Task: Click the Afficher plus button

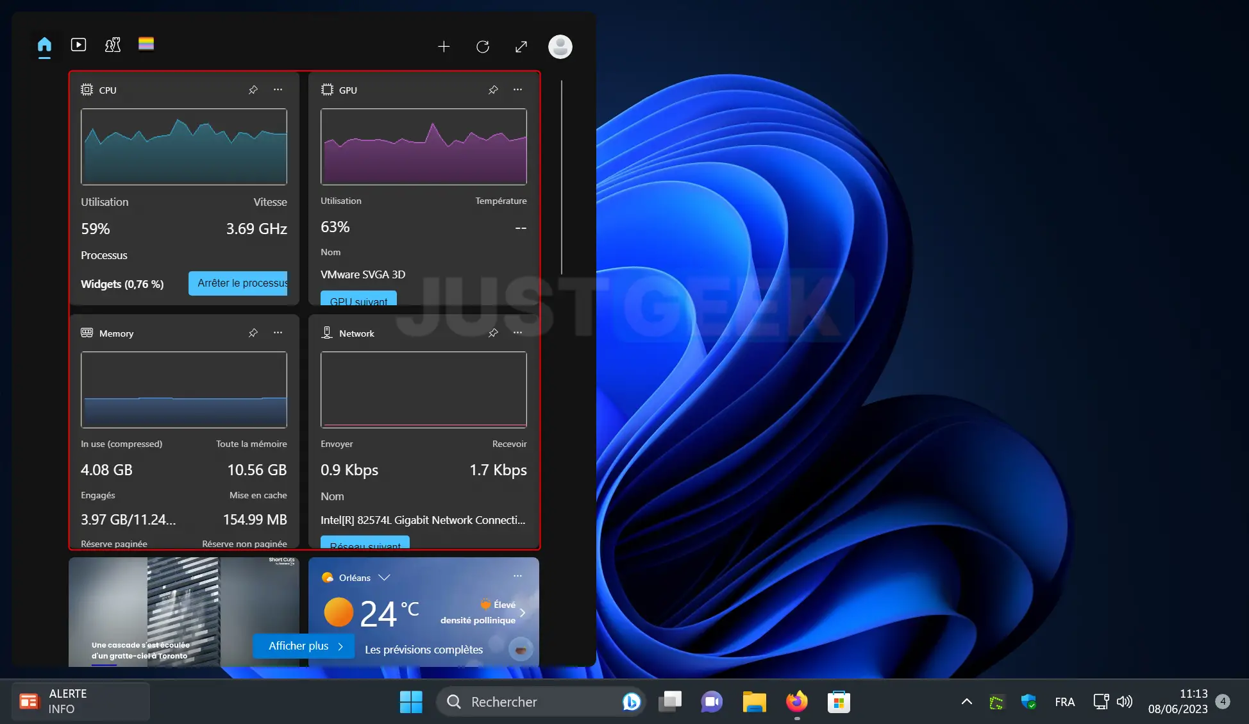Action: click(x=303, y=646)
